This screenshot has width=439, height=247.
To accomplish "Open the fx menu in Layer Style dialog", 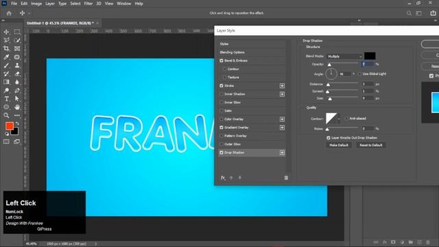I will 223,178.
